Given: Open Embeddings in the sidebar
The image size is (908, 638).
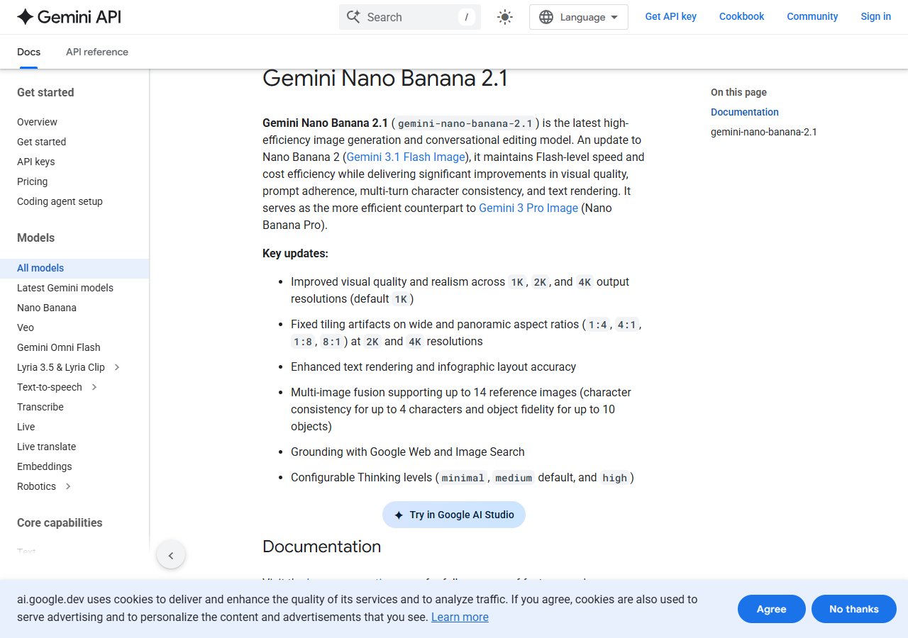Looking at the screenshot, I should tap(45, 466).
